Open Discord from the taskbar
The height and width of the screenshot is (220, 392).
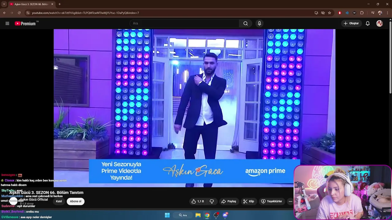pyautogui.click(x=225, y=215)
